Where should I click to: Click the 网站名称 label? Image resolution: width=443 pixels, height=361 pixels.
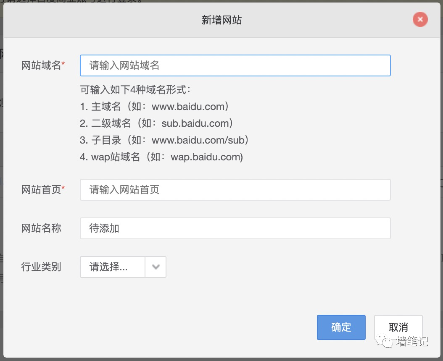point(41,228)
